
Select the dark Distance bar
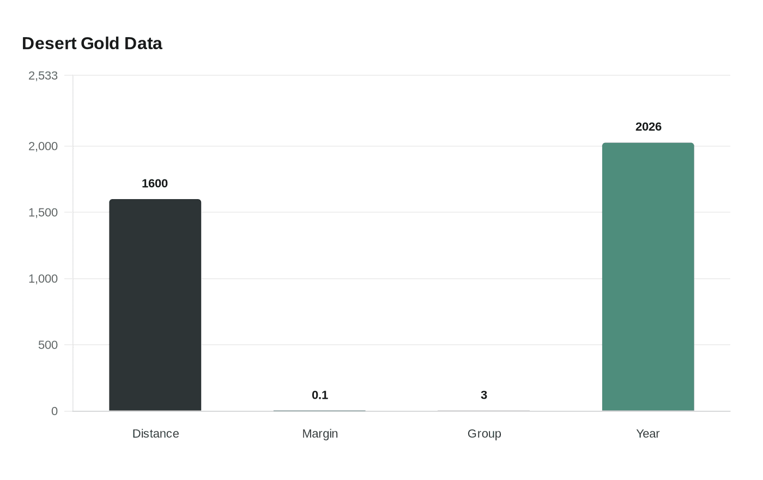point(155,305)
